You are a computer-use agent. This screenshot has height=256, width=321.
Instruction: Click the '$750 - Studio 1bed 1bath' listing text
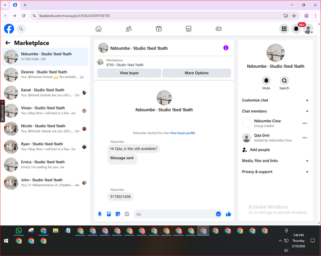pos(125,65)
